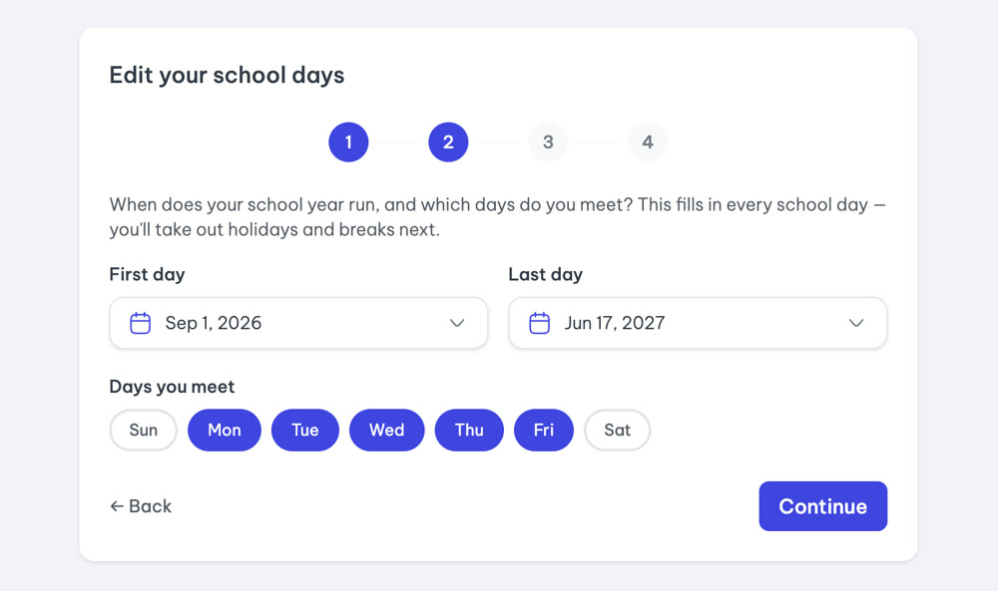This screenshot has height=591, width=998.
Task: Expand the Last day dropdown chevron
Action: click(856, 323)
